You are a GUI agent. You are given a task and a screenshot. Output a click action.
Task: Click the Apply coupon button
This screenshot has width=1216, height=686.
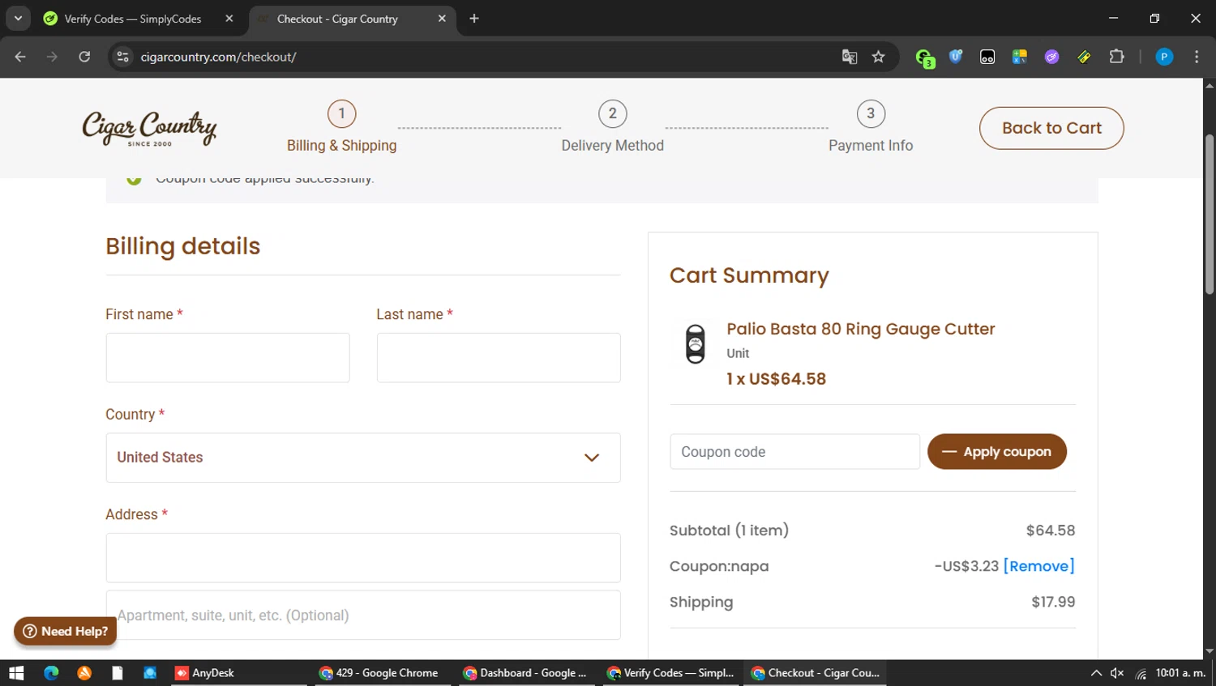coord(996,452)
